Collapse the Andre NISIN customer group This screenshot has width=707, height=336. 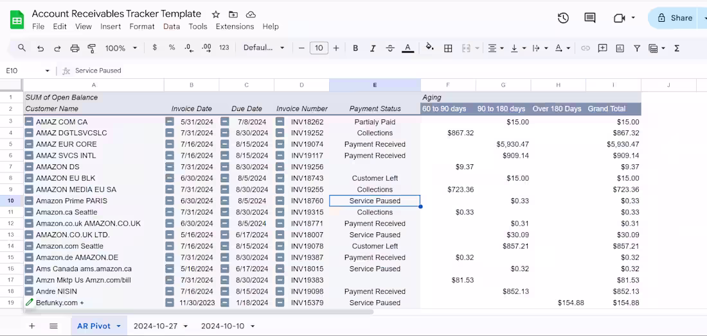tap(29, 291)
